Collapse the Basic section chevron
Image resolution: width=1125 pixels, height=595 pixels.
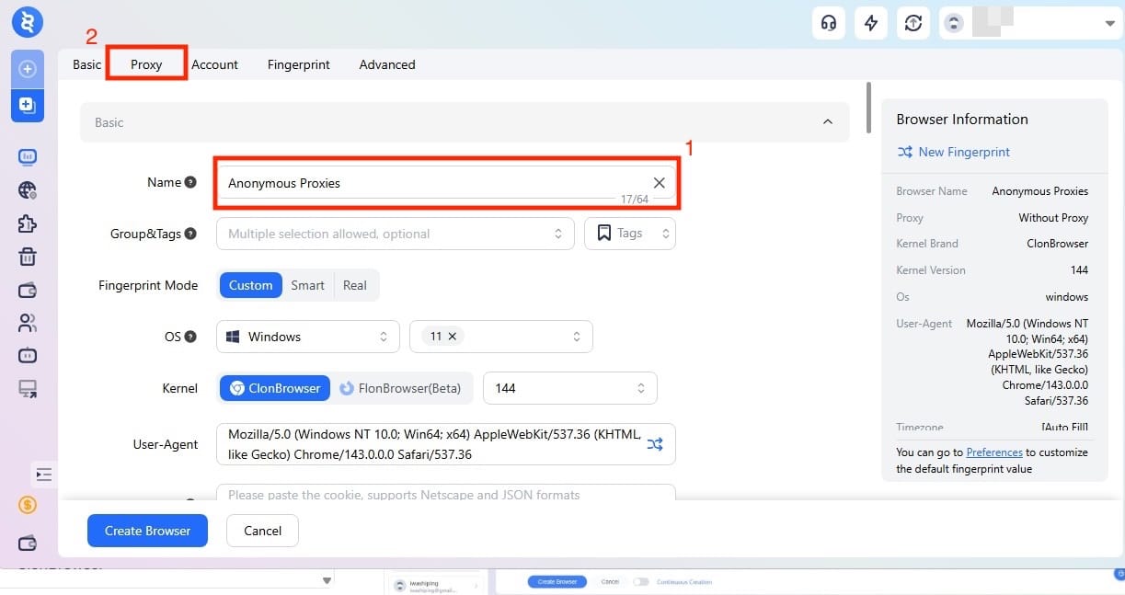tap(827, 121)
